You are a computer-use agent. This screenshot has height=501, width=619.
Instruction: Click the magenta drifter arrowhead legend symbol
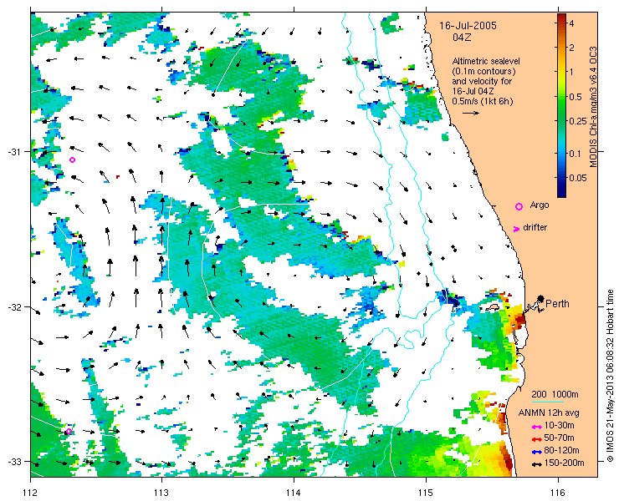tap(516, 229)
